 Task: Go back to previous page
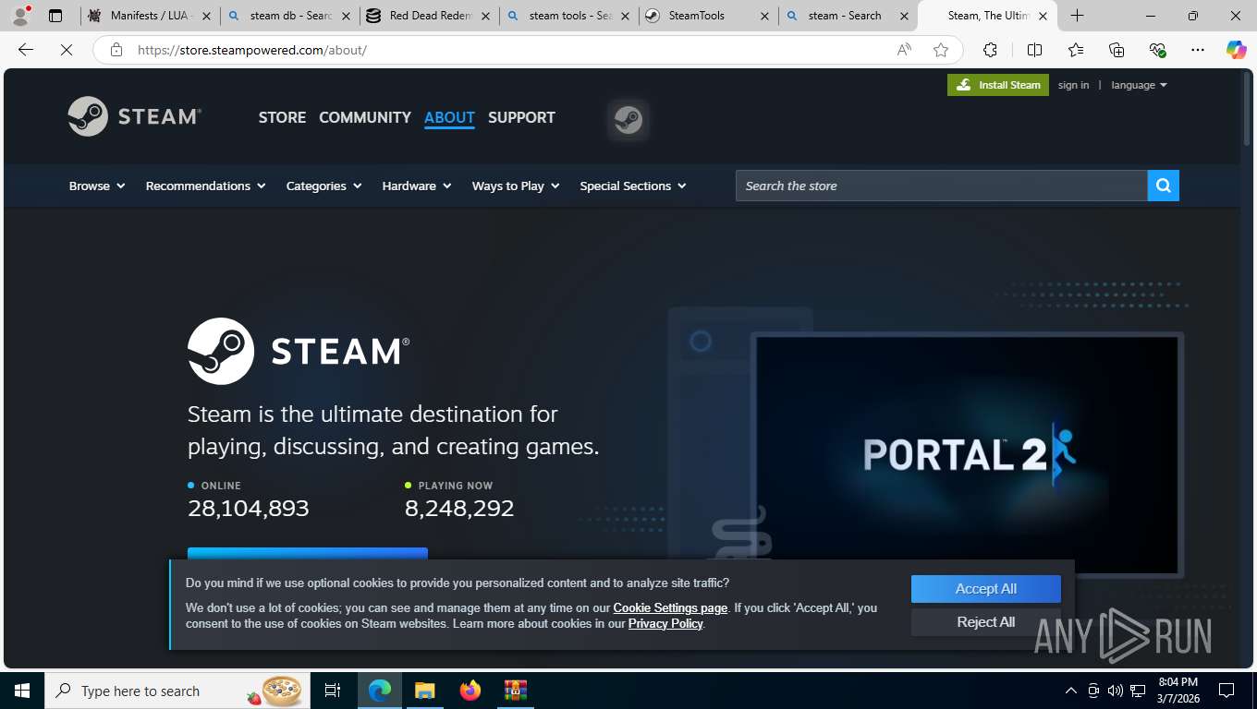26,50
